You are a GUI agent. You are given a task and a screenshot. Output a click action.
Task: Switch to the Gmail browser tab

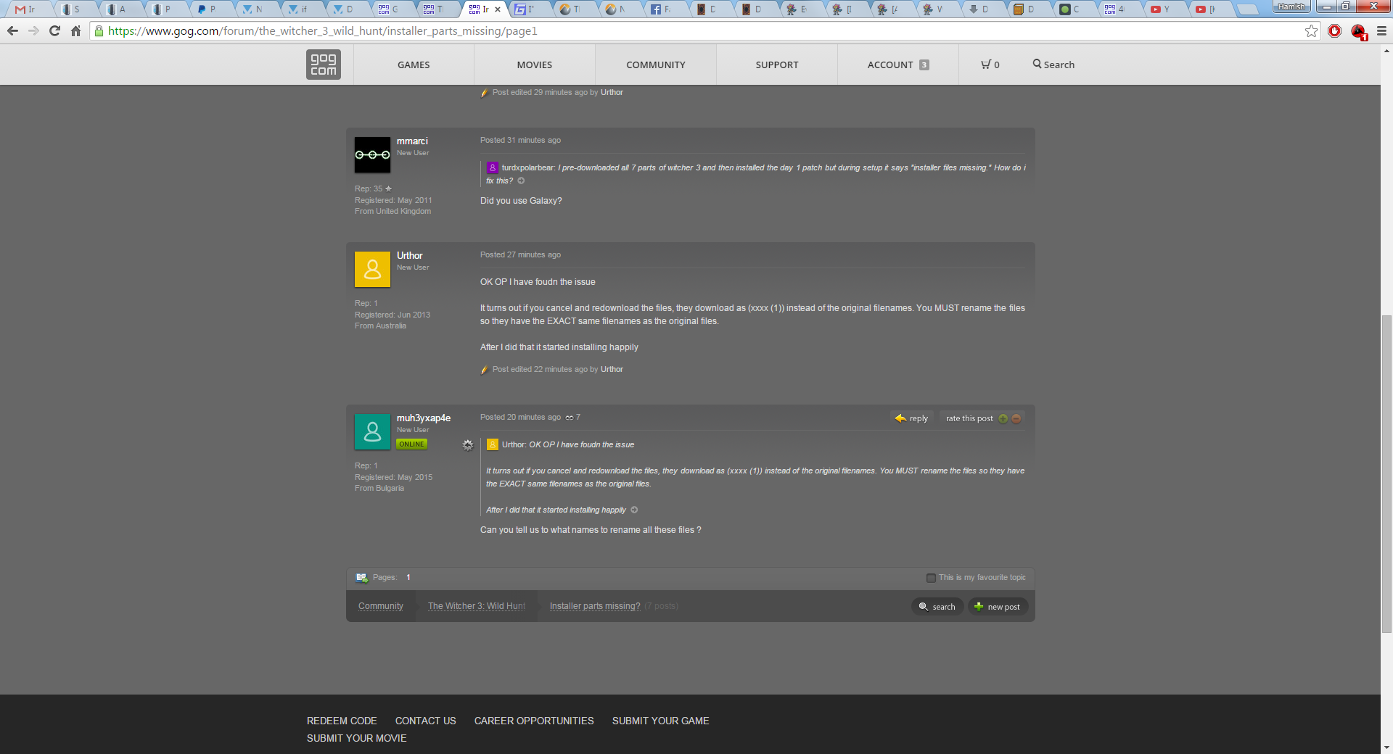point(26,9)
